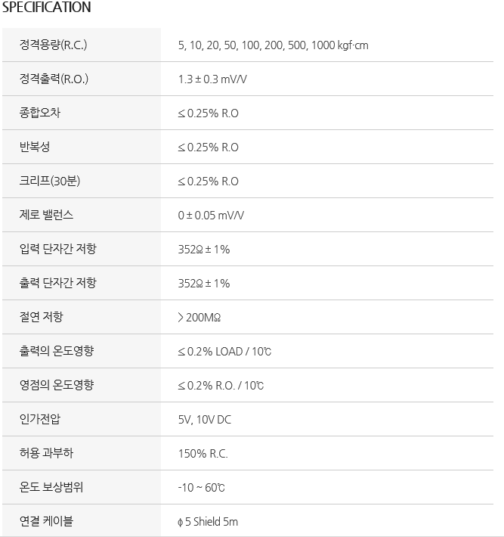Select the 입력 단자간 저항 label
The height and width of the screenshot is (537, 504).
(x=58, y=249)
